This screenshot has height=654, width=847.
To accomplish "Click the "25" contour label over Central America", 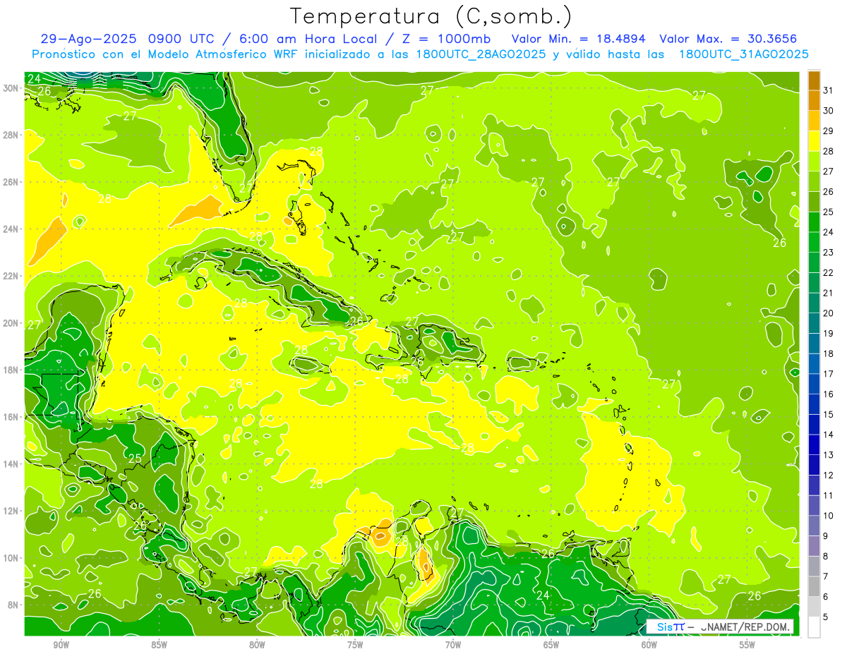I will [134, 459].
